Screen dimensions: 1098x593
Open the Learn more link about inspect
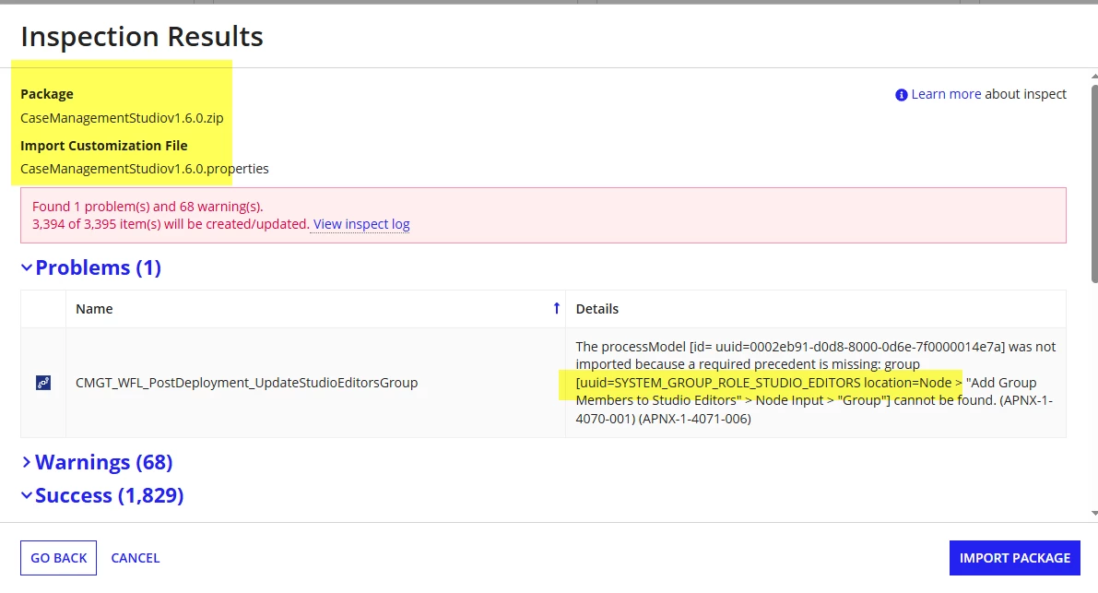[x=945, y=94]
